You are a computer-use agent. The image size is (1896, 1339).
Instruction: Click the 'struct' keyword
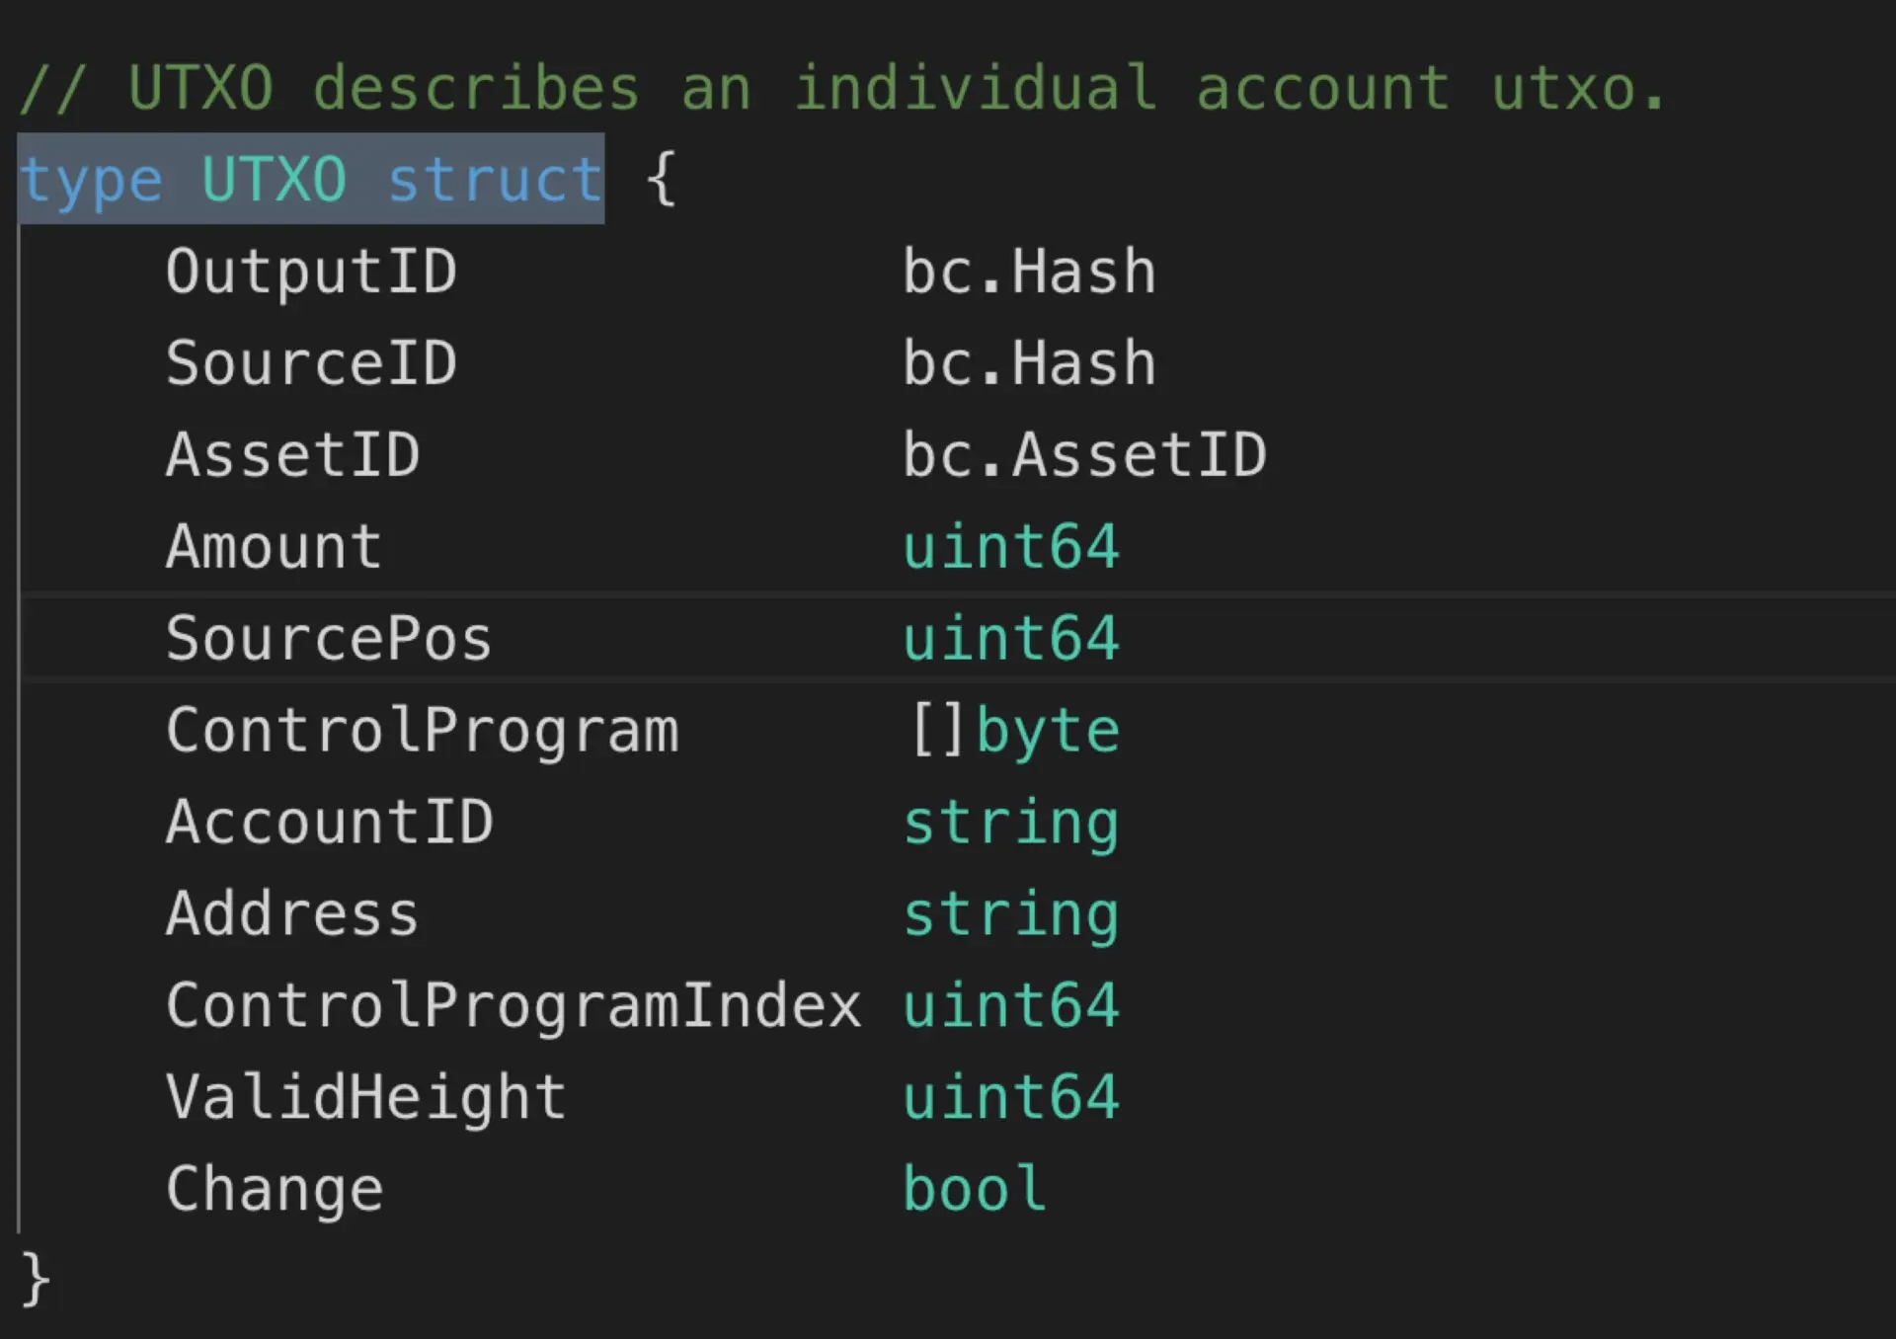click(x=494, y=181)
